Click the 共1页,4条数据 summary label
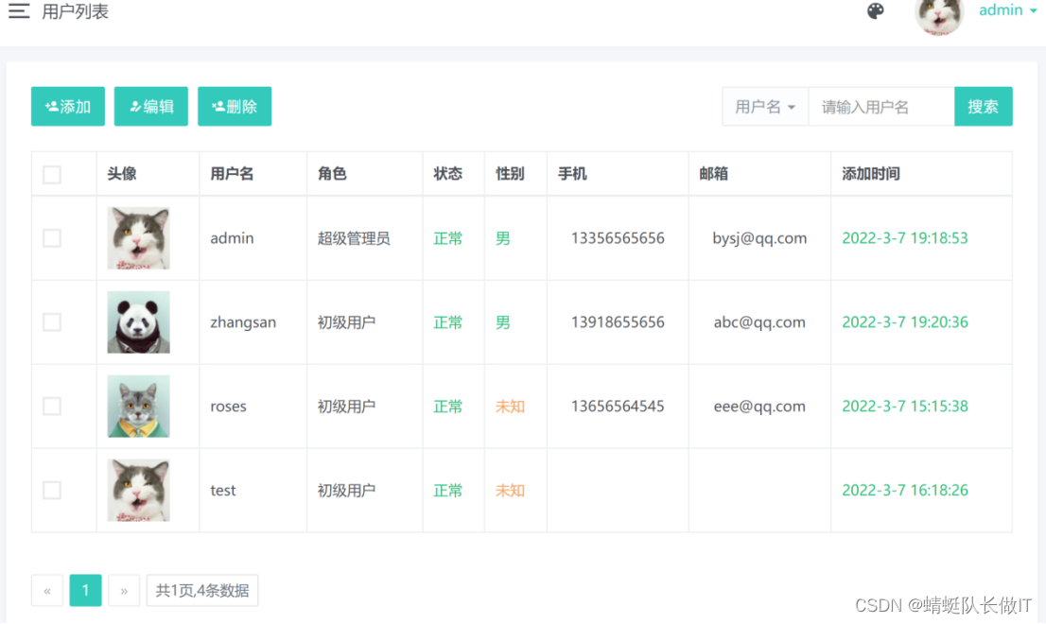Viewport: 1046px width, 624px height. point(202,591)
